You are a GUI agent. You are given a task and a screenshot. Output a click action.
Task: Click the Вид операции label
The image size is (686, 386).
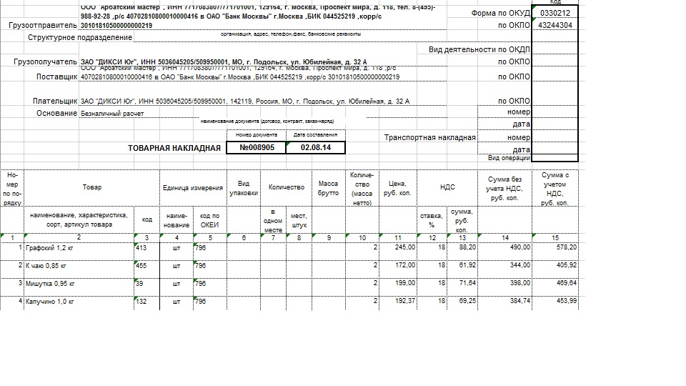[x=509, y=157]
